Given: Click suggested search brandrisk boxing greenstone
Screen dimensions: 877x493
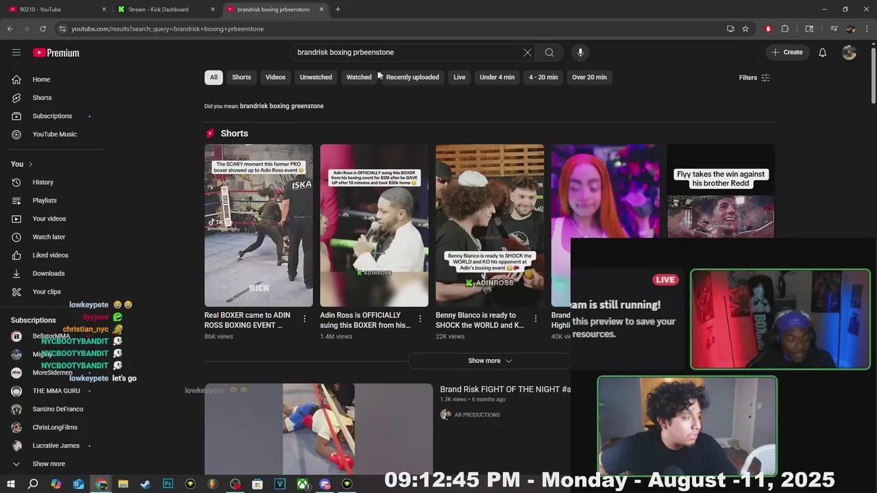Looking at the screenshot, I should click(x=282, y=106).
